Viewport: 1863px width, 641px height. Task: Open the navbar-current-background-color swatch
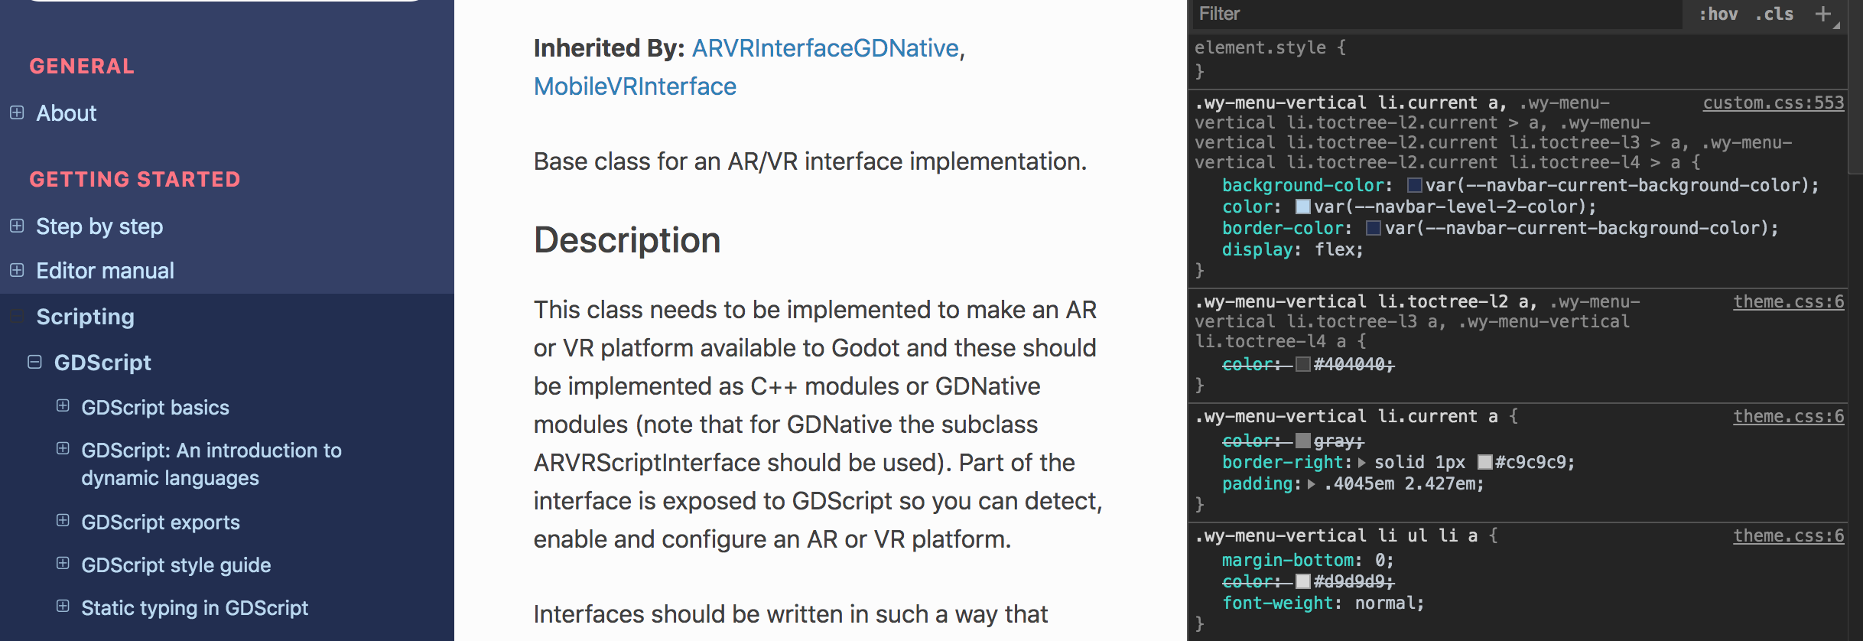(x=1415, y=185)
